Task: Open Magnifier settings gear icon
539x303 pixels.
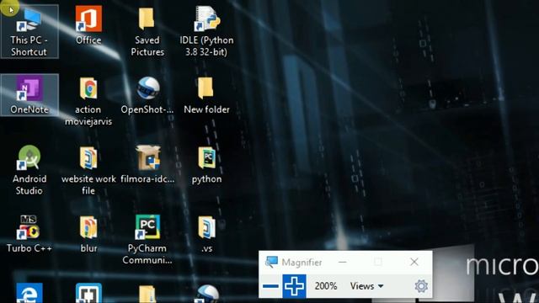Action: point(421,286)
